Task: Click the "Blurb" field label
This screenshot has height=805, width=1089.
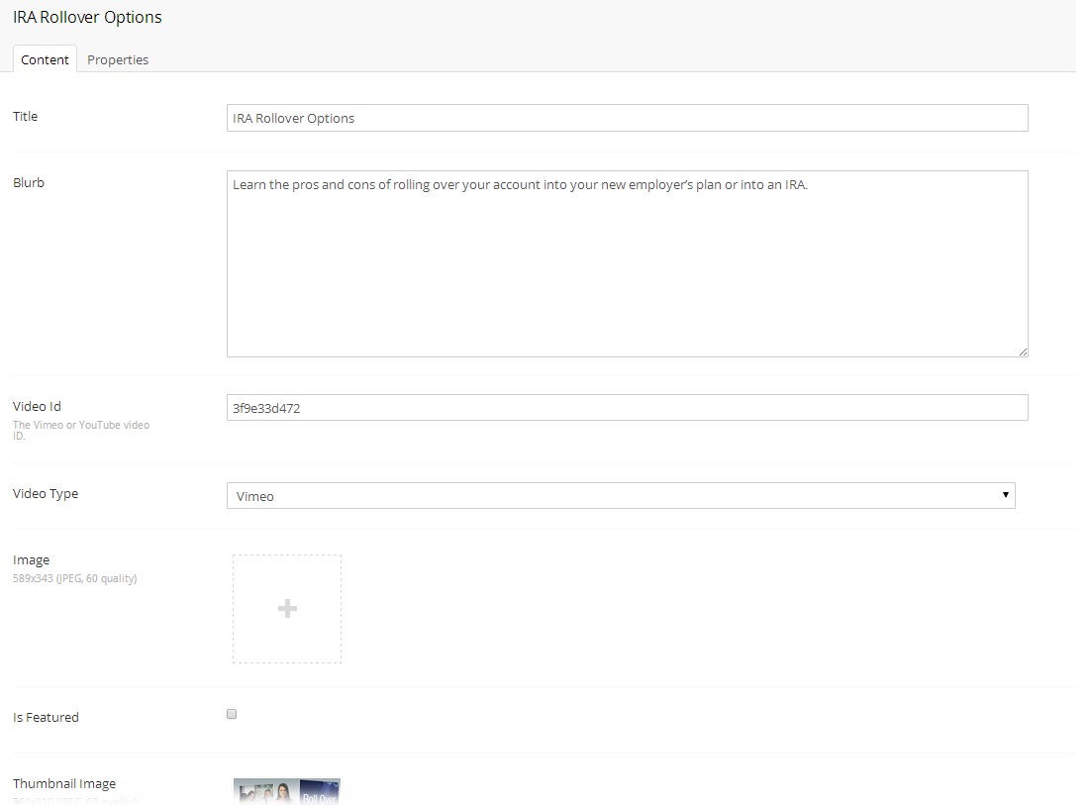Action: [x=29, y=182]
